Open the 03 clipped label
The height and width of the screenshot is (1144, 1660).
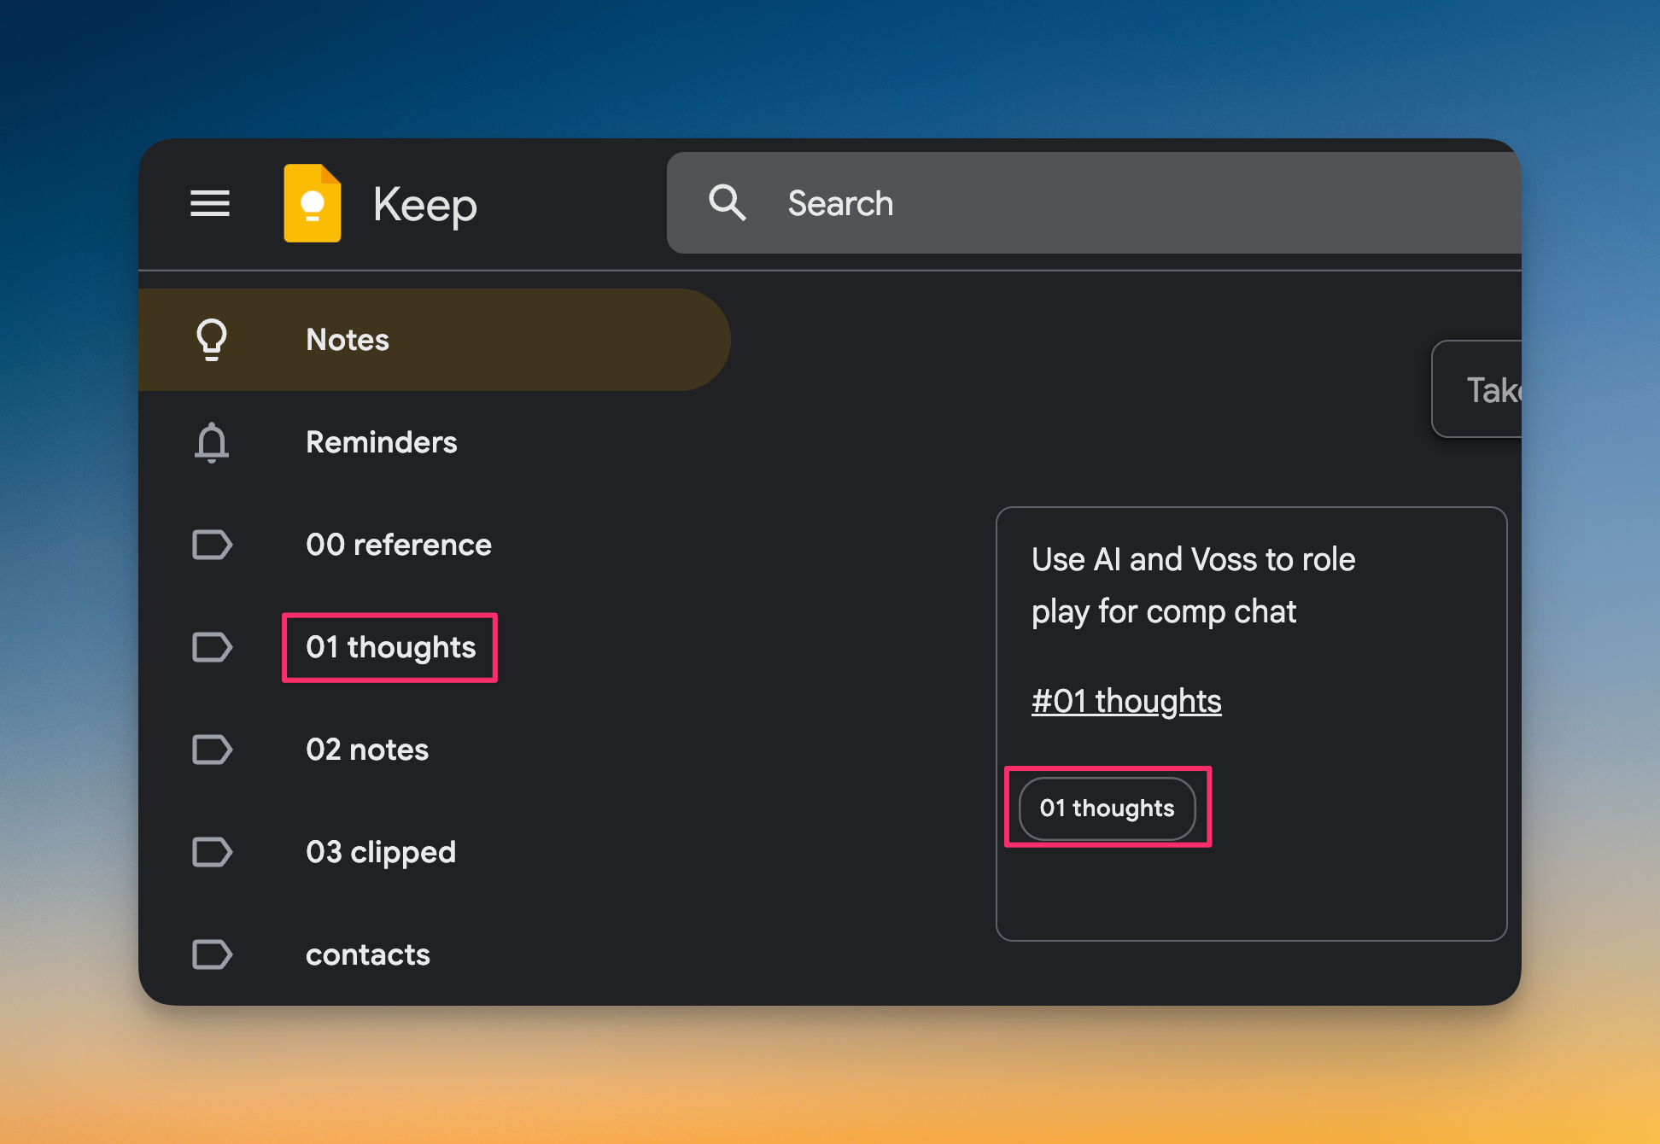coord(381,852)
